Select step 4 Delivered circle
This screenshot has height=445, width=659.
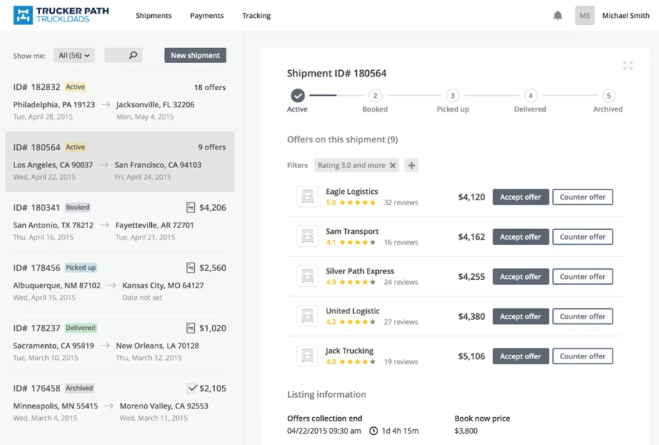point(530,96)
